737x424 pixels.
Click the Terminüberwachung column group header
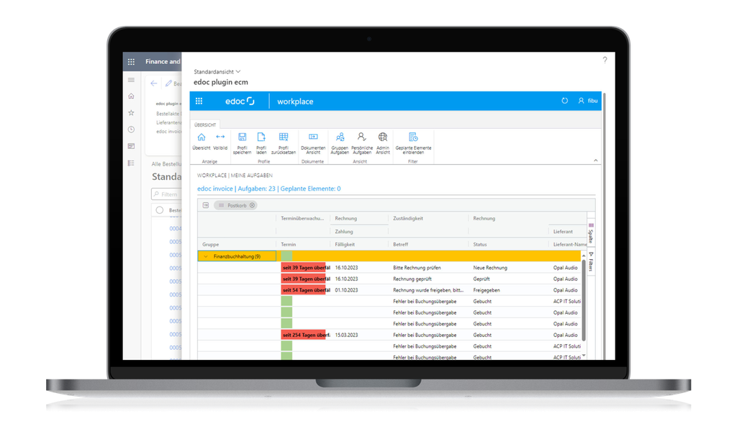pyautogui.click(x=302, y=218)
